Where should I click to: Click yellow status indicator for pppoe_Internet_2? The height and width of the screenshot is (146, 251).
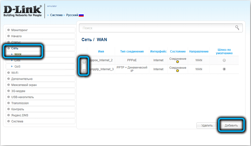pos(177,62)
